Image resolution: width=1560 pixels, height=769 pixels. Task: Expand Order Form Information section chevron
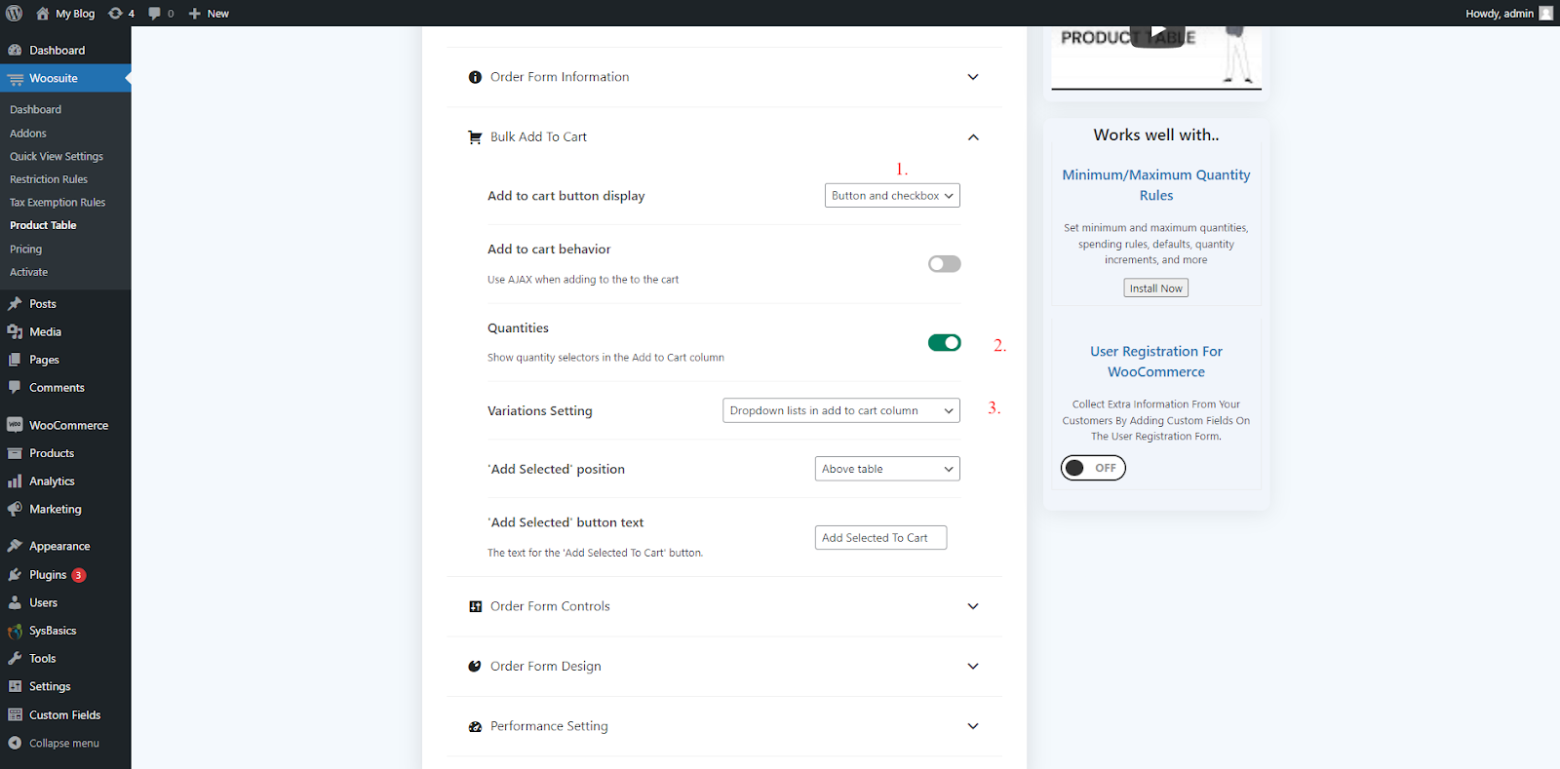tap(973, 77)
